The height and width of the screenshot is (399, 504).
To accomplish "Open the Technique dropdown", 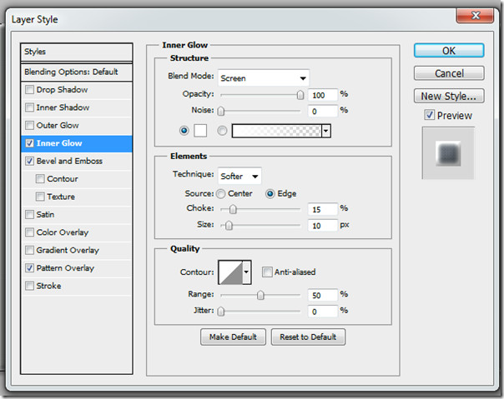I will pos(239,176).
